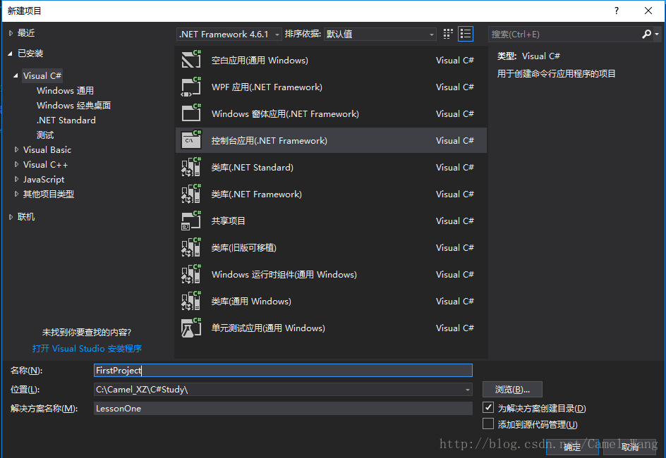This screenshot has width=666, height=458.
Task: Click the 搜索(Ctrl+E) search box
Action: click(565, 34)
